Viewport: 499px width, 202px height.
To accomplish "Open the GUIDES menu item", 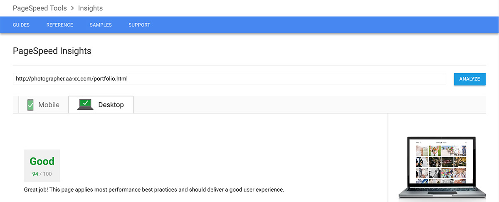I will [x=21, y=25].
